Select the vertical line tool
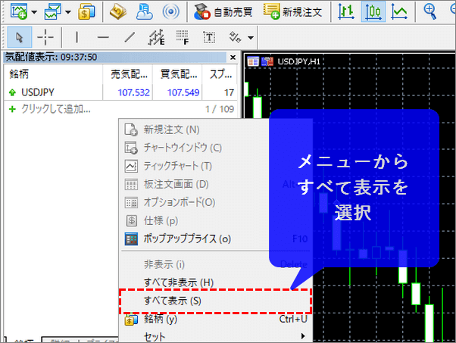The height and width of the screenshot is (343, 456). 77,37
